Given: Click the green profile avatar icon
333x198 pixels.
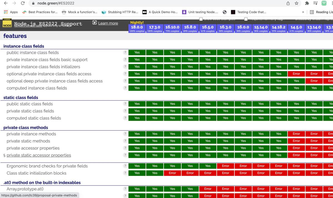Looking at the screenshot, I should click(x=324, y=3).
